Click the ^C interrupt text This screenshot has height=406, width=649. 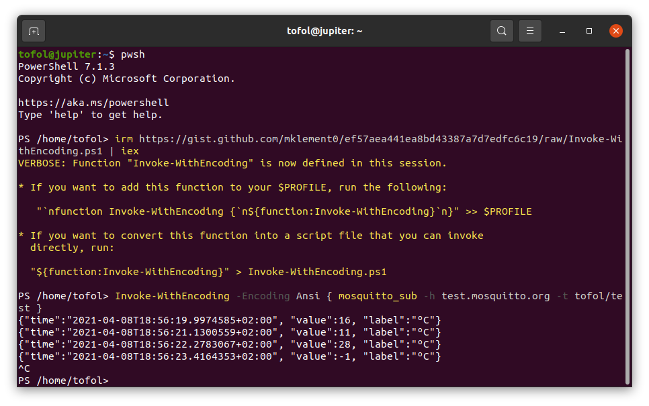click(x=26, y=368)
